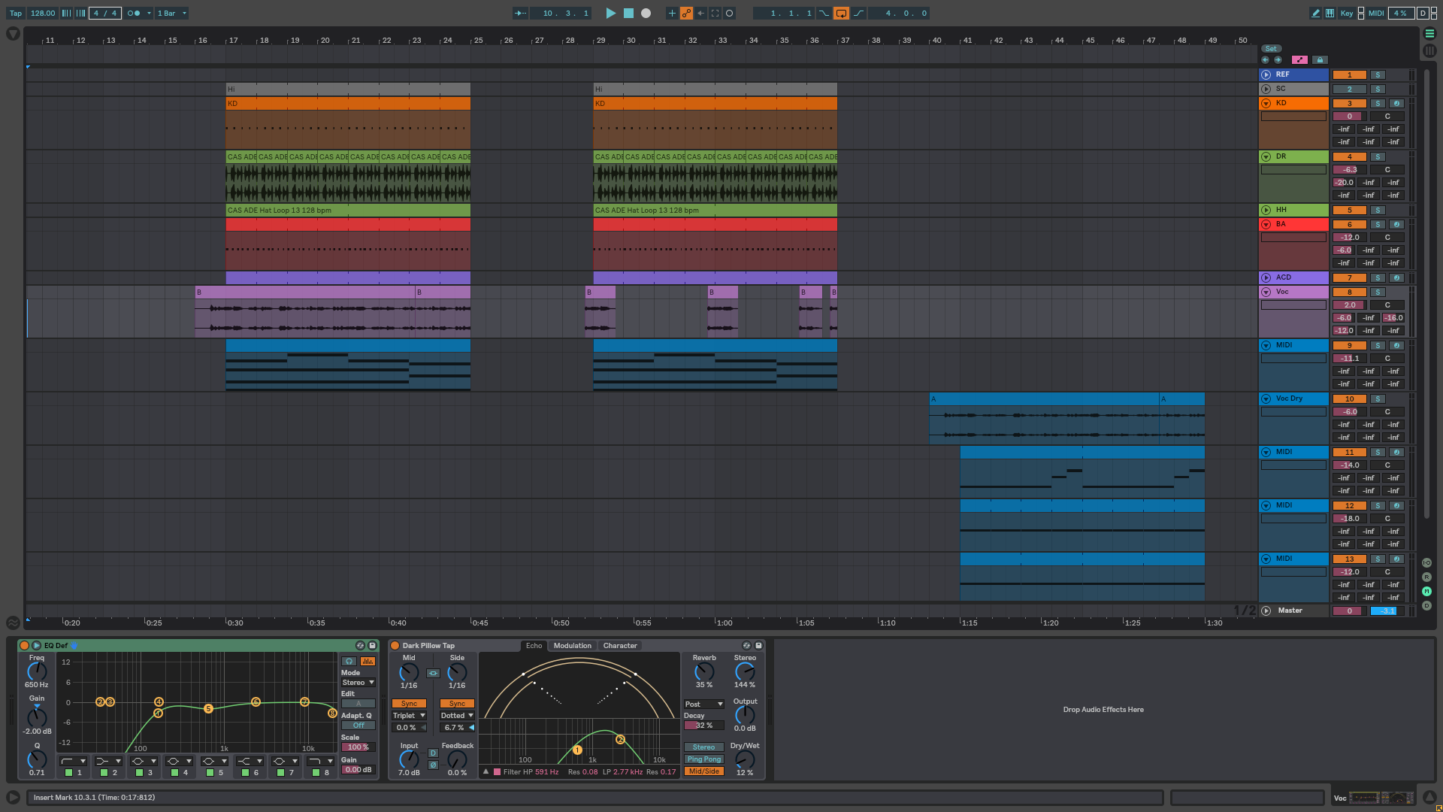The image size is (1443, 812).
Task: Click the DR track volume -6.3 value
Action: click(1349, 170)
